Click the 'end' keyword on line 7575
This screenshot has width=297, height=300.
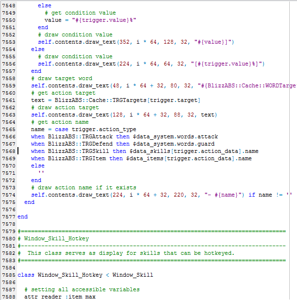pyautogui.click(x=29, y=202)
